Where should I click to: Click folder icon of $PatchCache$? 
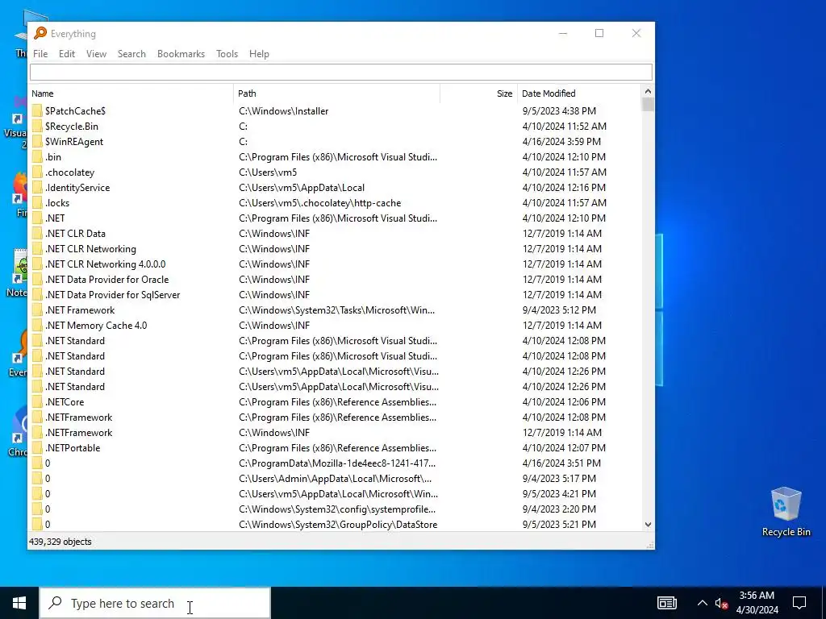click(x=37, y=110)
